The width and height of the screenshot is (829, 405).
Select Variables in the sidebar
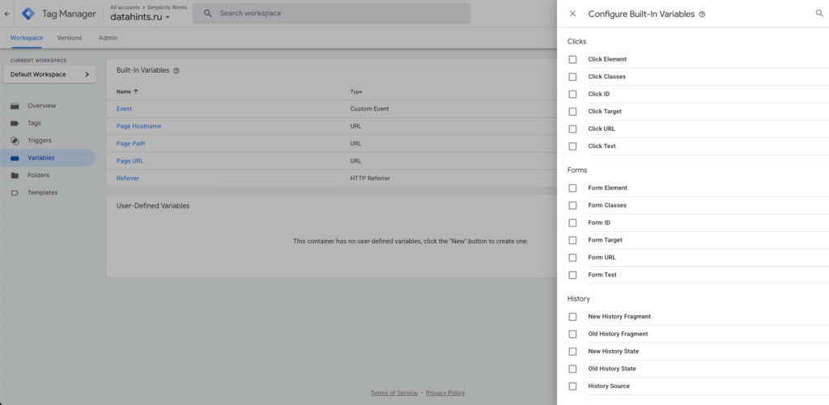tap(48, 158)
